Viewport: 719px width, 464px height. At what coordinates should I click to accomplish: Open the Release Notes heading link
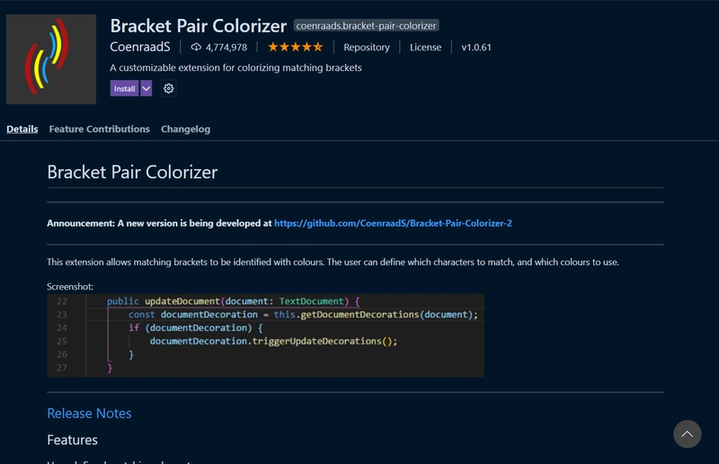[89, 413]
